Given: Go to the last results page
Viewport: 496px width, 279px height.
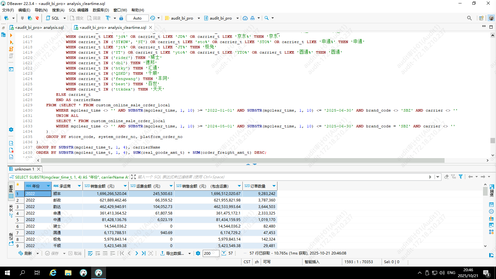Looking at the screenshot, I should [x=144, y=253].
